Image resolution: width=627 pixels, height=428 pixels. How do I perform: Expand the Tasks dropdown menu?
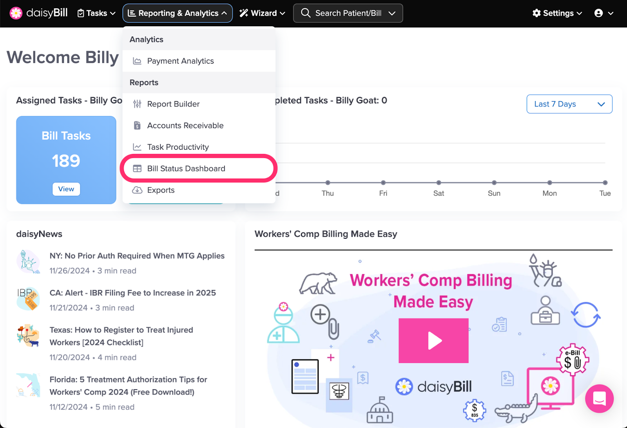click(x=96, y=13)
